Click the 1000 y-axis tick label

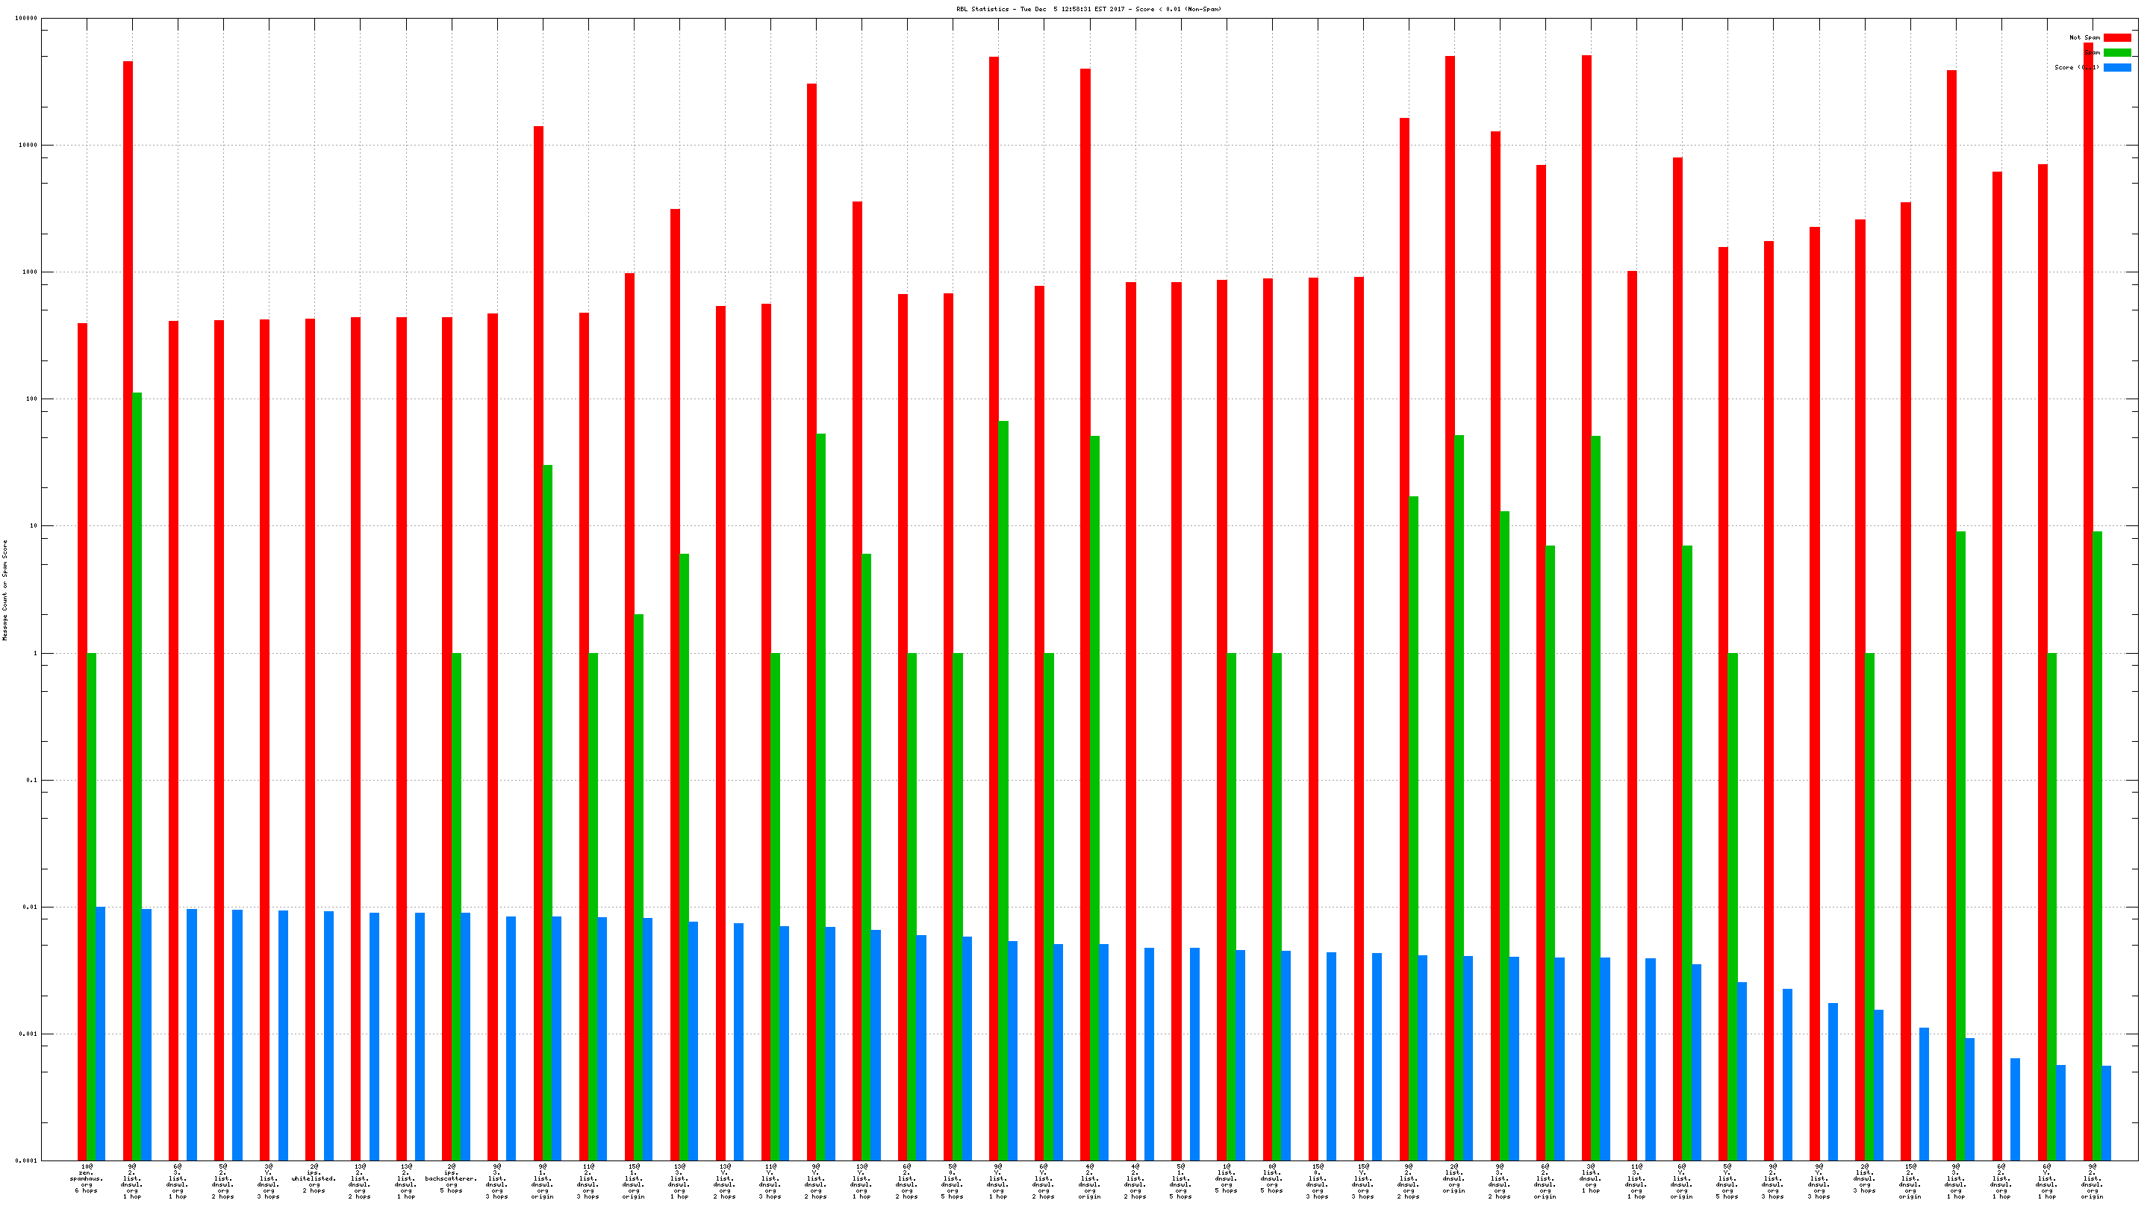[x=29, y=272]
